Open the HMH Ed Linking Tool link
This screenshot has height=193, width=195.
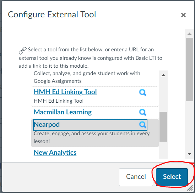pos(65,92)
